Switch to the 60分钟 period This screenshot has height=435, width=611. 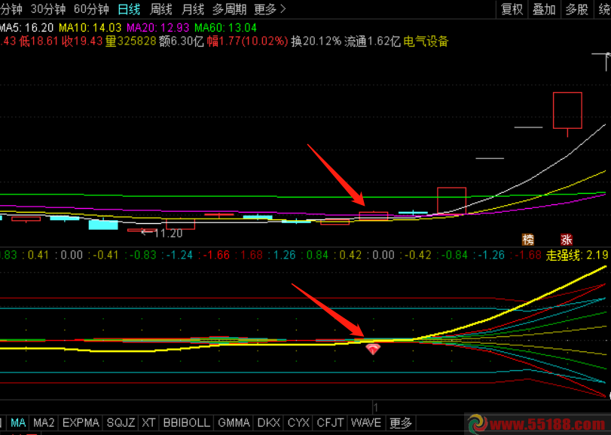(91, 9)
